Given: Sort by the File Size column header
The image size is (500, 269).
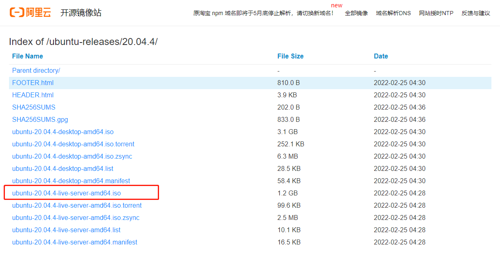Looking at the screenshot, I should (x=290, y=56).
